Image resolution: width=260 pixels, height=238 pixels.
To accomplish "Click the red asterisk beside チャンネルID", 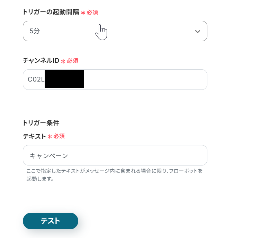I will click(63, 61).
